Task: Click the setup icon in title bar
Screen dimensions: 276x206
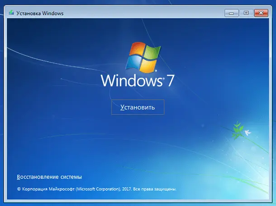Action: 10,13
